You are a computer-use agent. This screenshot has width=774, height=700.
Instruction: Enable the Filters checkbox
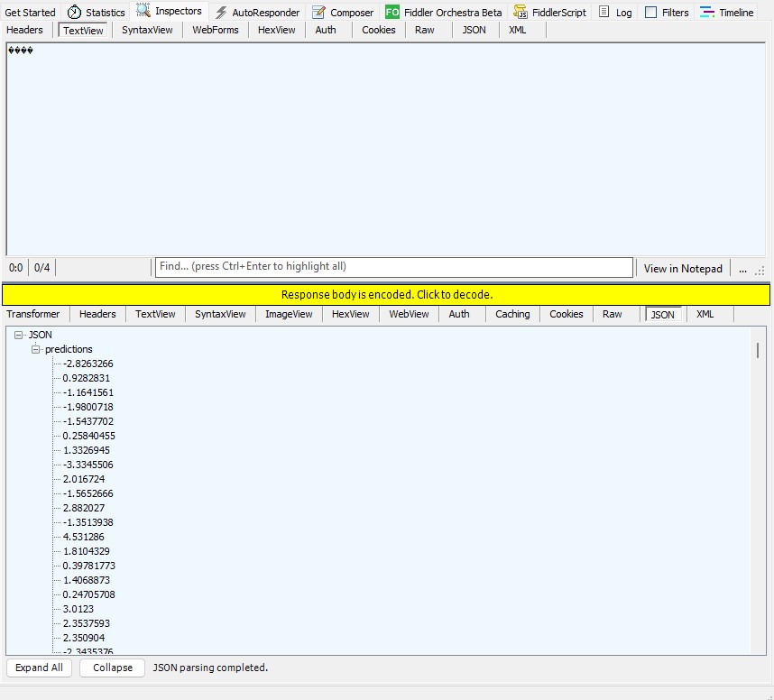click(x=650, y=13)
